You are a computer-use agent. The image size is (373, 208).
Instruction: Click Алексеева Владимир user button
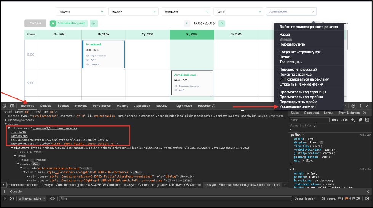tap(69, 23)
